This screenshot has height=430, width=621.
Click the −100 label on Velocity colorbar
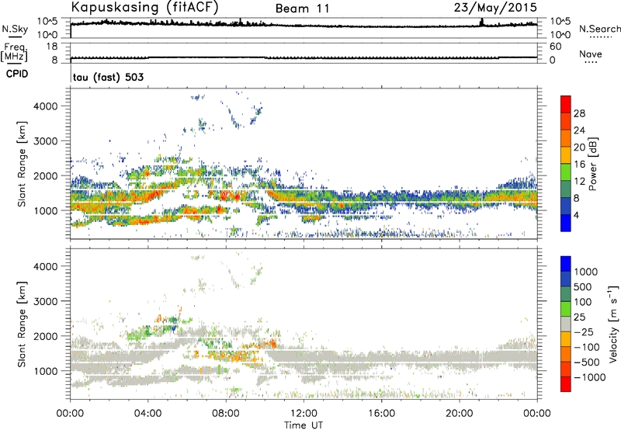click(x=586, y=347)
